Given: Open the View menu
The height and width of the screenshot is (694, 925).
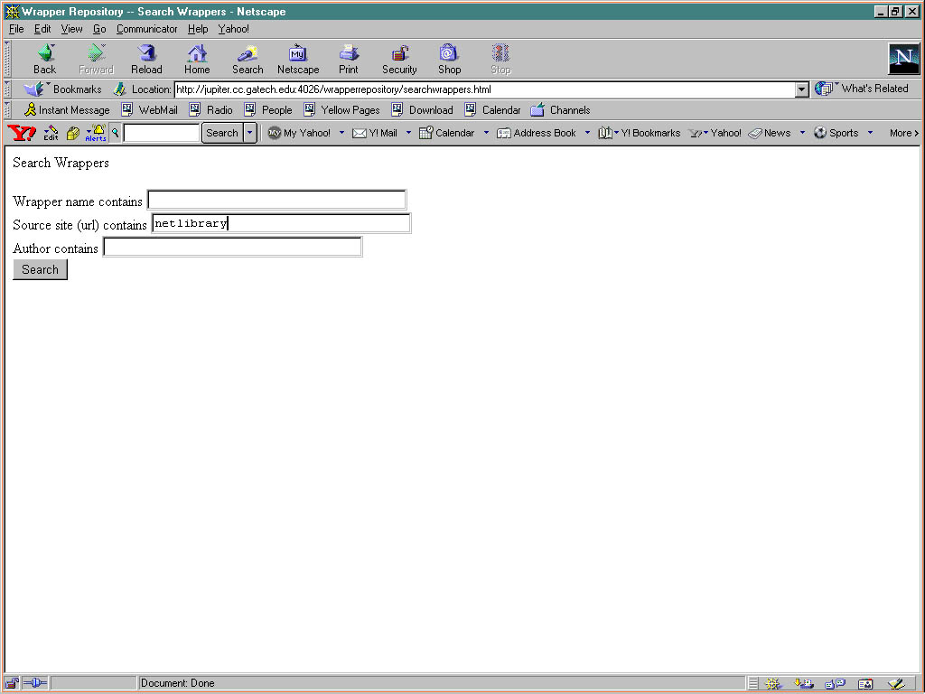Looking at the screenshot, I should tap(71, 29).
